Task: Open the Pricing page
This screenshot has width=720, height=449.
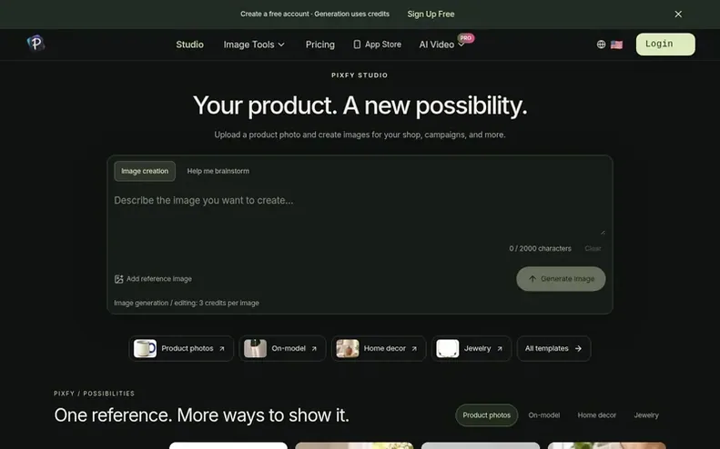Action: (320, 45)
